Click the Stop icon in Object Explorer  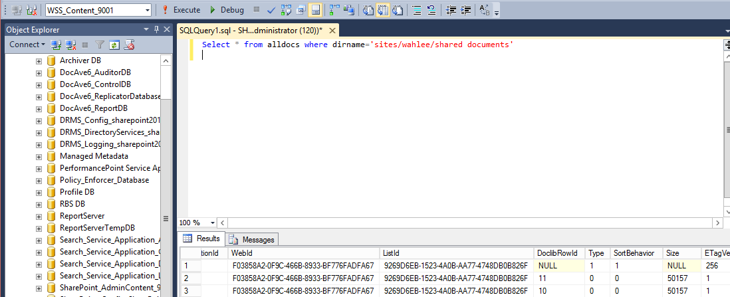point(84,45)
